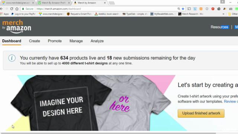Viewport: 238px width, 134px height.
Task: Open the PayPal login bookmark
Action: pyautogui.click(x=23, y=14)
